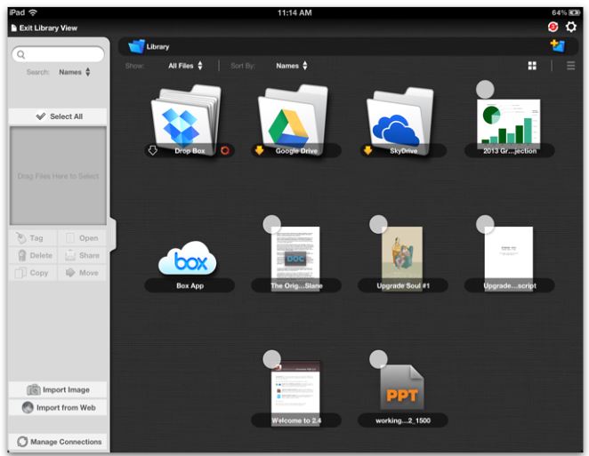The width and height of the screenshot is (589, 456).
Task: Switch to grid view icon
Action: coord(532,66)
